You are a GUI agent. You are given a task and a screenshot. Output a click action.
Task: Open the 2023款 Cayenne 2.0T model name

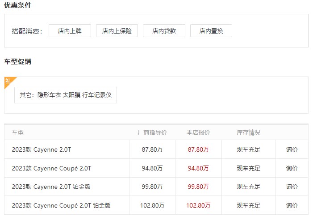click(42, 149)
